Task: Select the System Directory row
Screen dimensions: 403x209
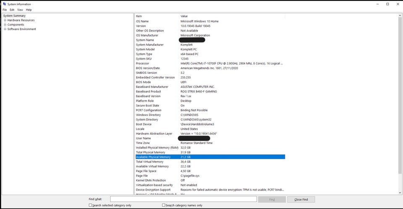Action: (x=210, y=120)
